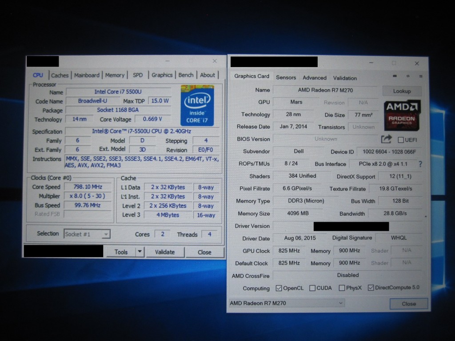Click the GPU-Z refresh icon

[x=408, y=76]
